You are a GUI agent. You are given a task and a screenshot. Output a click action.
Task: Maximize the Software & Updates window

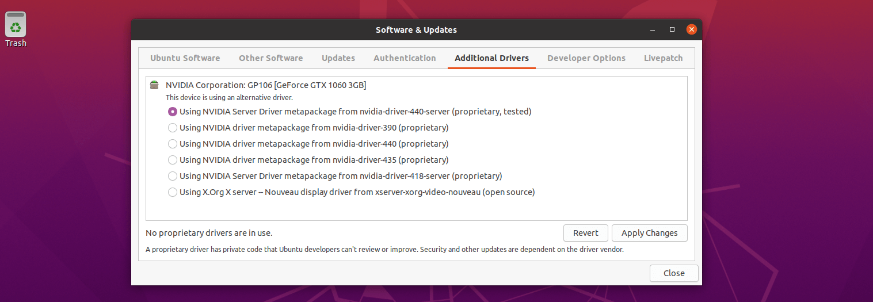pyautogui.click(x=672, y=29)
